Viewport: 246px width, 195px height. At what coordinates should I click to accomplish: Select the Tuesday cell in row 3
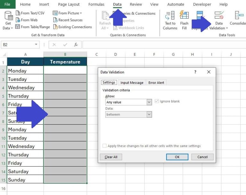point(25,79)
